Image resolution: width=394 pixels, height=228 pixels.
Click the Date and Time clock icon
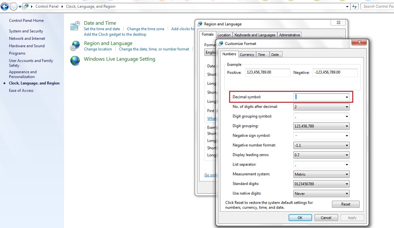click(x=75, y=26)
